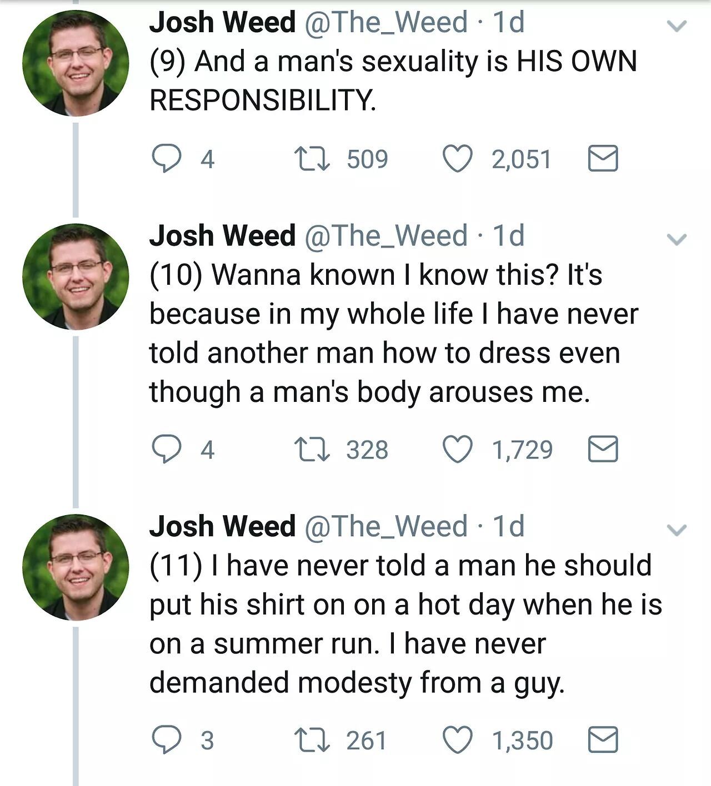Screen dimensions: 711x786
Task: Open the options chevron on tweet (9)
Action: pyautogui.click(x=677, y=26)
